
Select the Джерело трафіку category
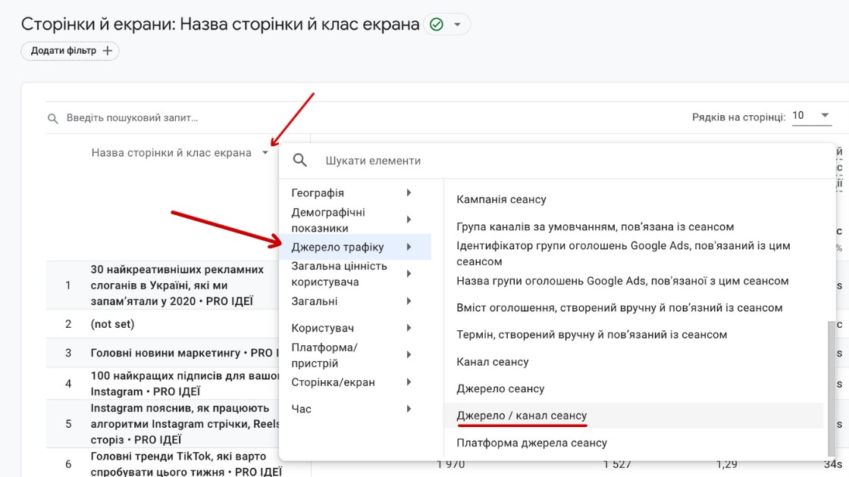pyautogui.click(x=356, y=247)
